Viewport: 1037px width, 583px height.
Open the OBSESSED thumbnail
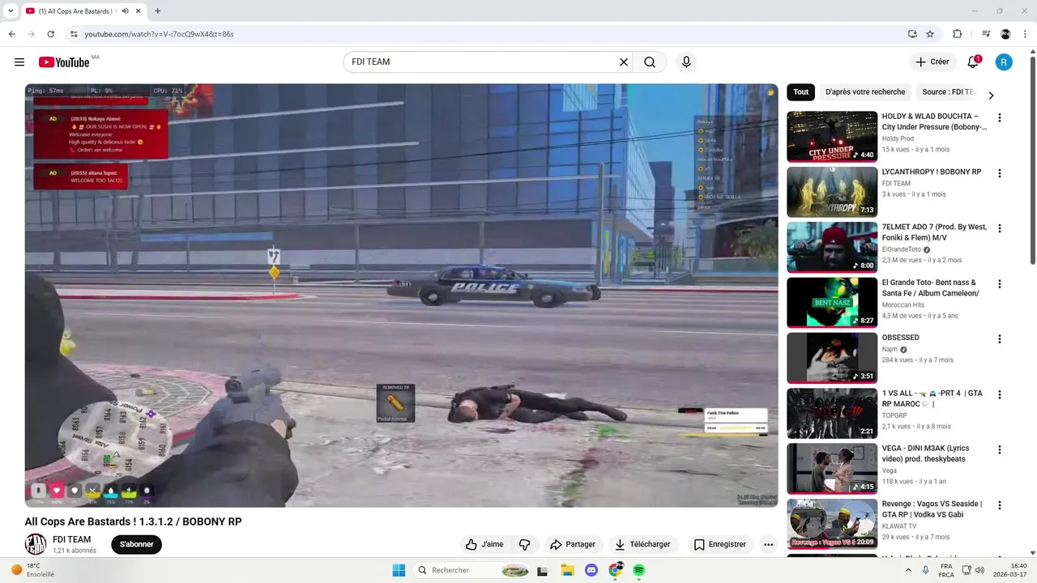click(832, 358)
